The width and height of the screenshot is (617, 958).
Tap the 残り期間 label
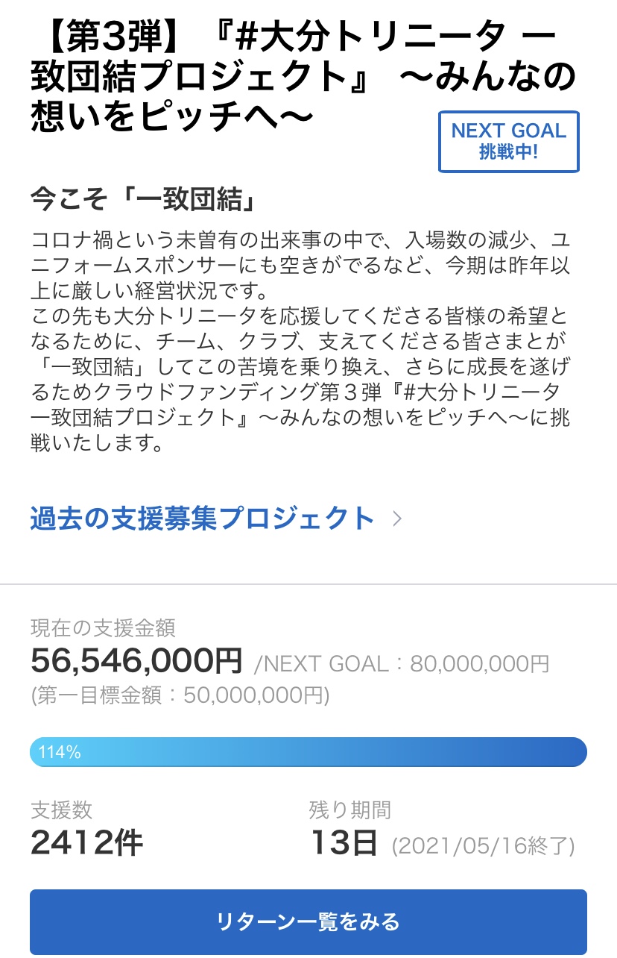349,810
